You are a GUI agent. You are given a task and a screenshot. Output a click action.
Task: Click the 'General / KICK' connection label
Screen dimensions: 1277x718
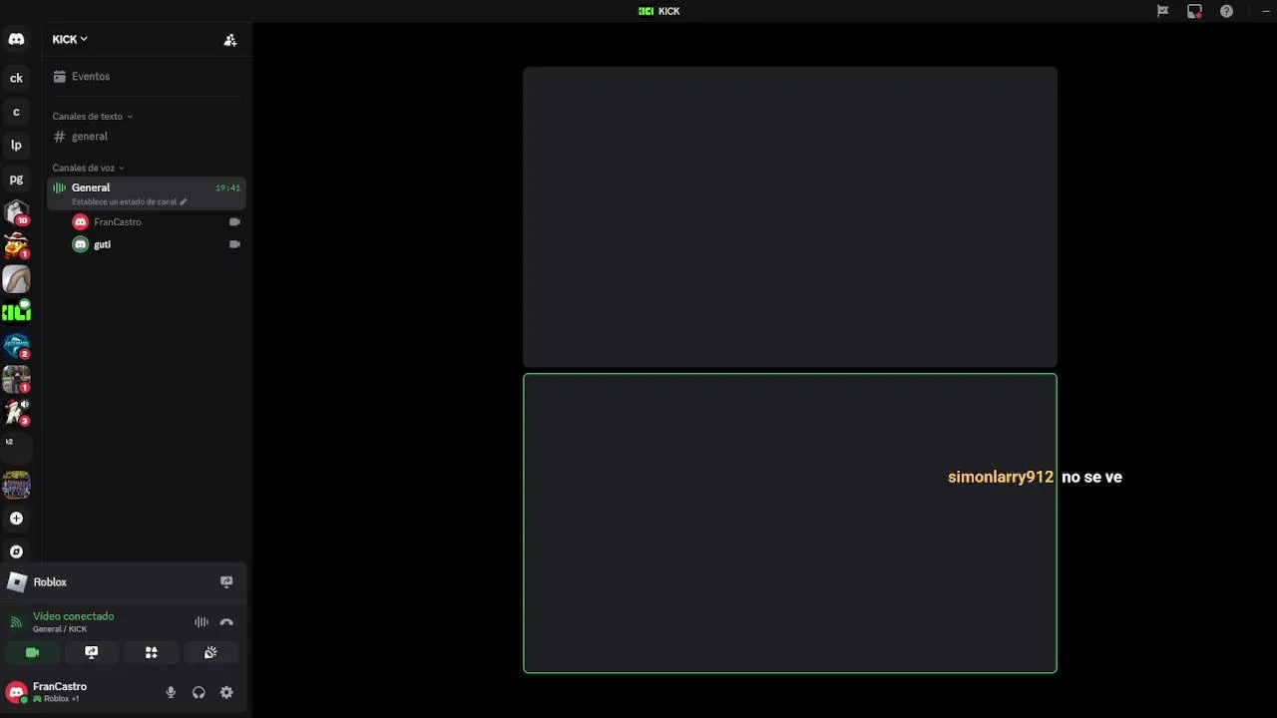pos(60,629)
